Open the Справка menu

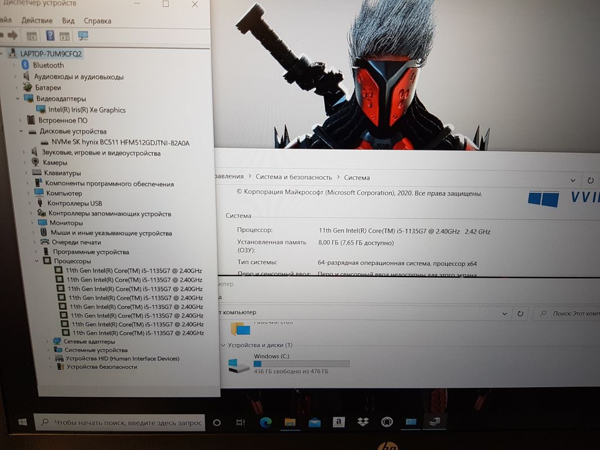[x=97, y=21]
